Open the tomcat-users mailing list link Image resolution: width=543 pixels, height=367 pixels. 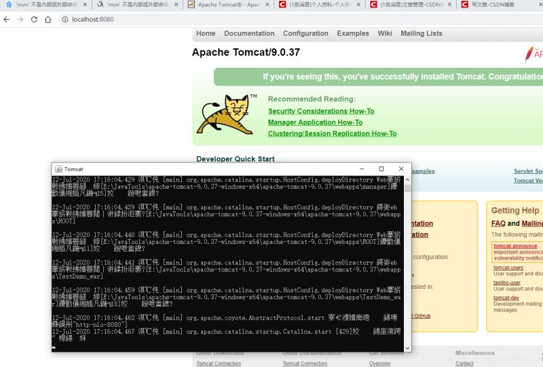[x=508, y=268]
